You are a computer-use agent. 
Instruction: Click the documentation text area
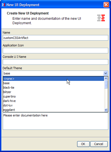(56, 121)
